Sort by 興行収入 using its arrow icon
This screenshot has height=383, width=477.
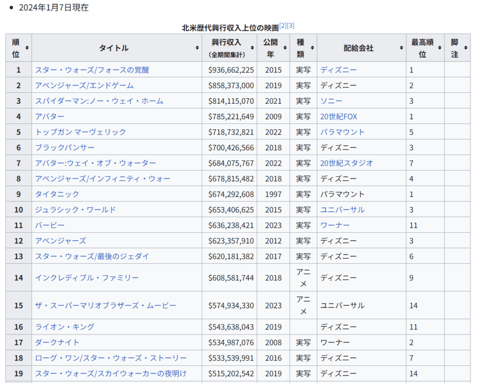(252, 48)
